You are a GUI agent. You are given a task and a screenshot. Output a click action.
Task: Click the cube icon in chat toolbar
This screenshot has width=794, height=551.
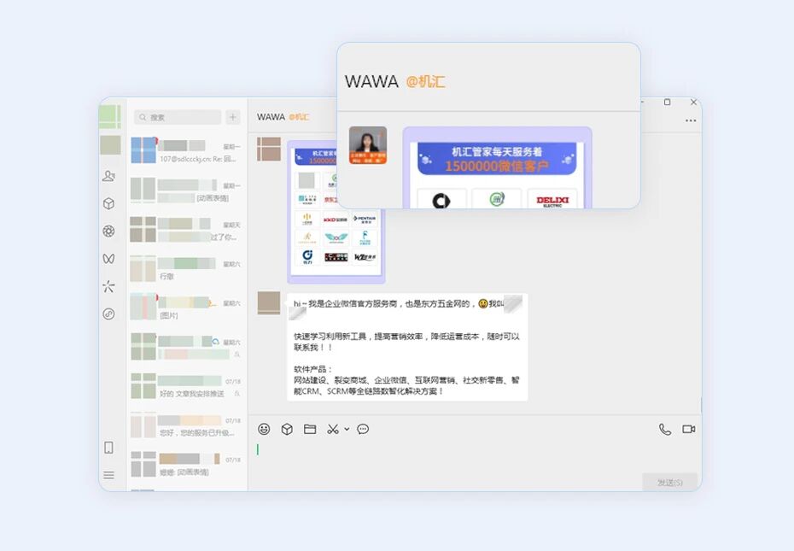coord(287,430)
